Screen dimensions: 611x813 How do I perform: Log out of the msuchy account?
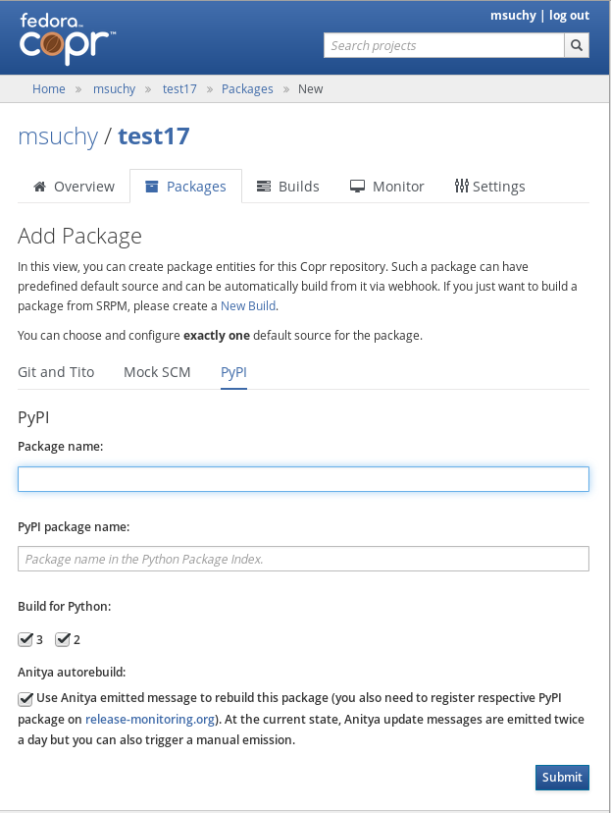tap(570, 15)
